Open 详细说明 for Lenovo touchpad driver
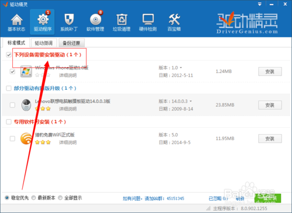Screen dimensions: 292x213 tap(68, 109)
